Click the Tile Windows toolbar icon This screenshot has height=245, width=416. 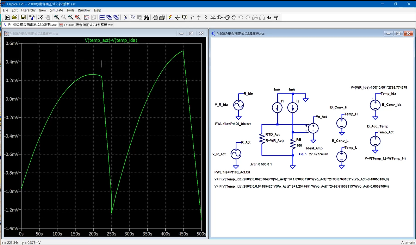point(102,17)
